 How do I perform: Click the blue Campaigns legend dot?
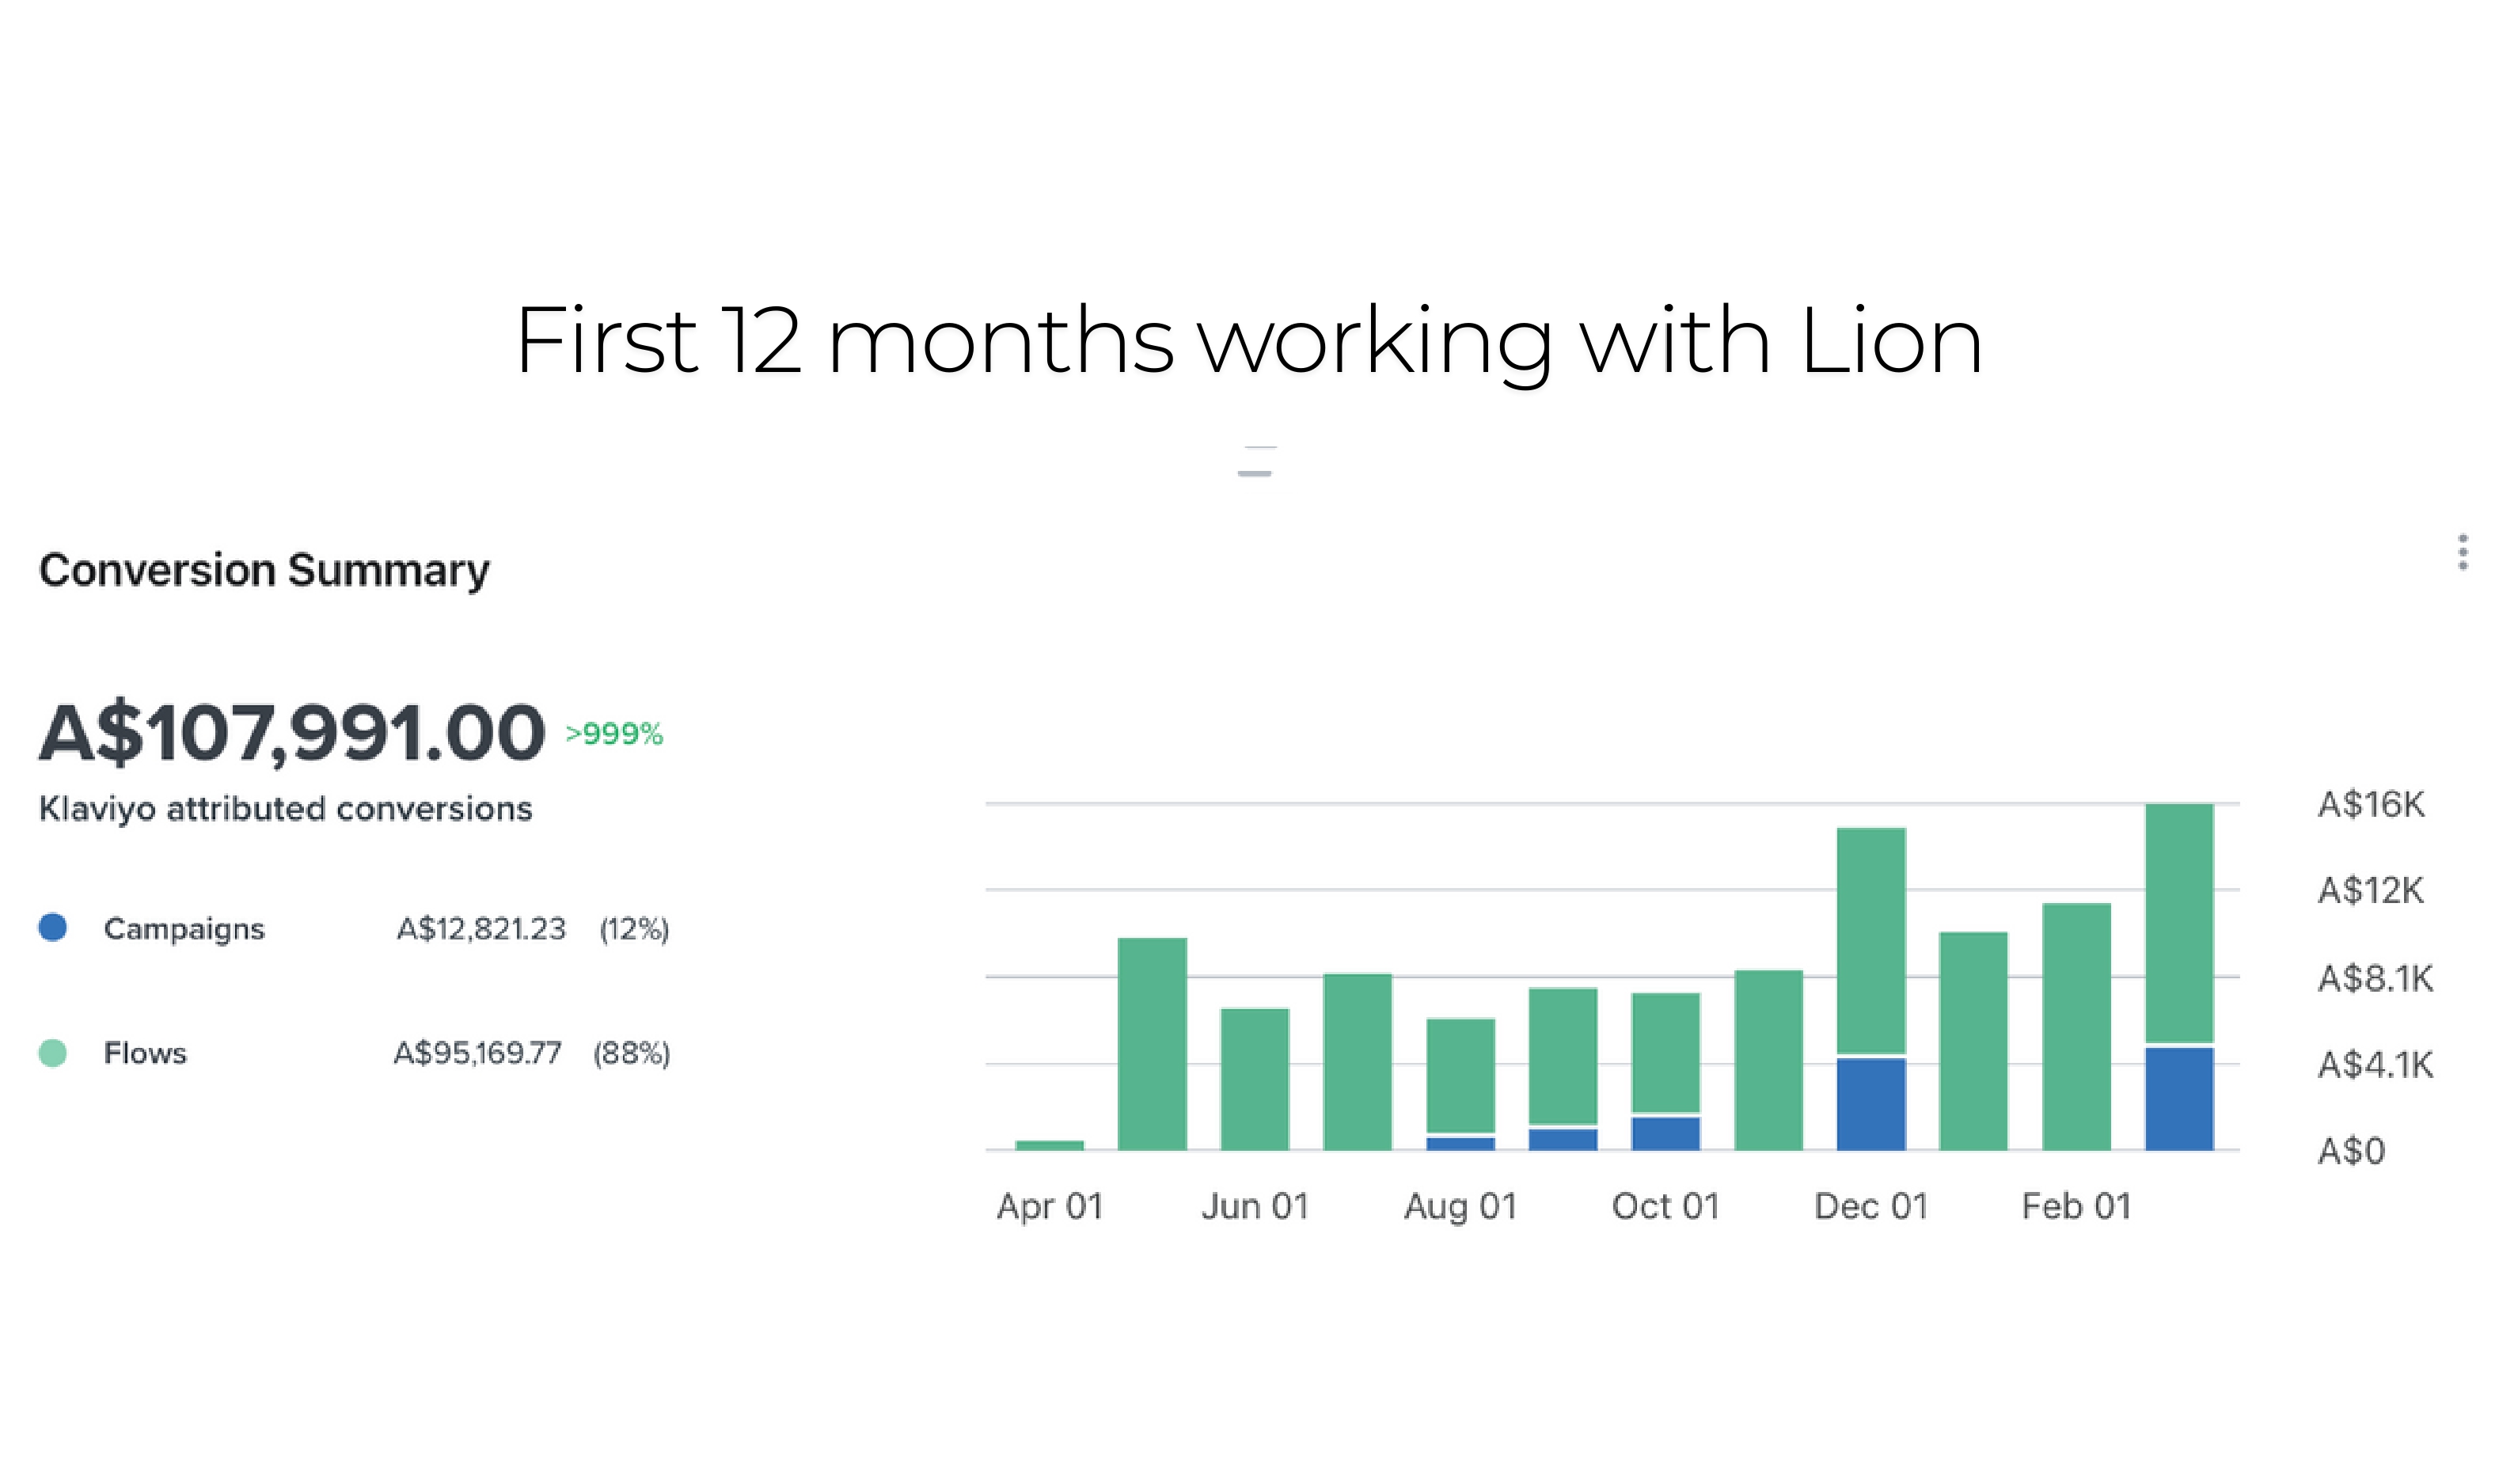click(x=53, y=928)
